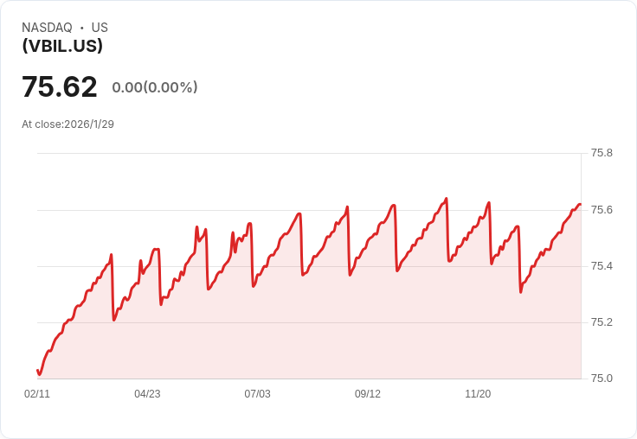Image resolution: width=637 pixels, height=439 pixels.
Task: Select the 02/11 date on x-axis
Action: tap(37, 394)
